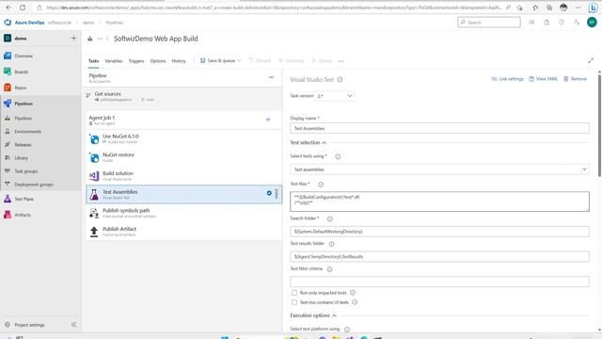
Task: Select the Build solution task
Action: click(x=184, y=176)
